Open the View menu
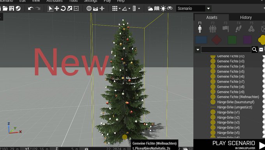Viewport: 265px width, 150px height. 36,1
